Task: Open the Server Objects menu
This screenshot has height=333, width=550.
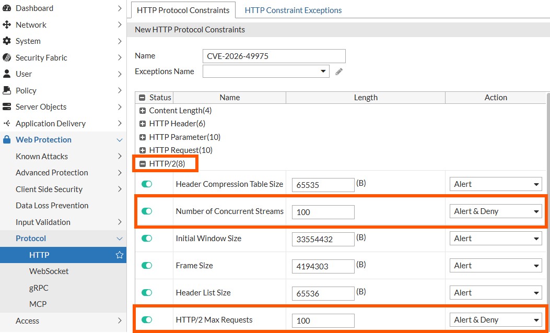Action: (x=63, y=106)
